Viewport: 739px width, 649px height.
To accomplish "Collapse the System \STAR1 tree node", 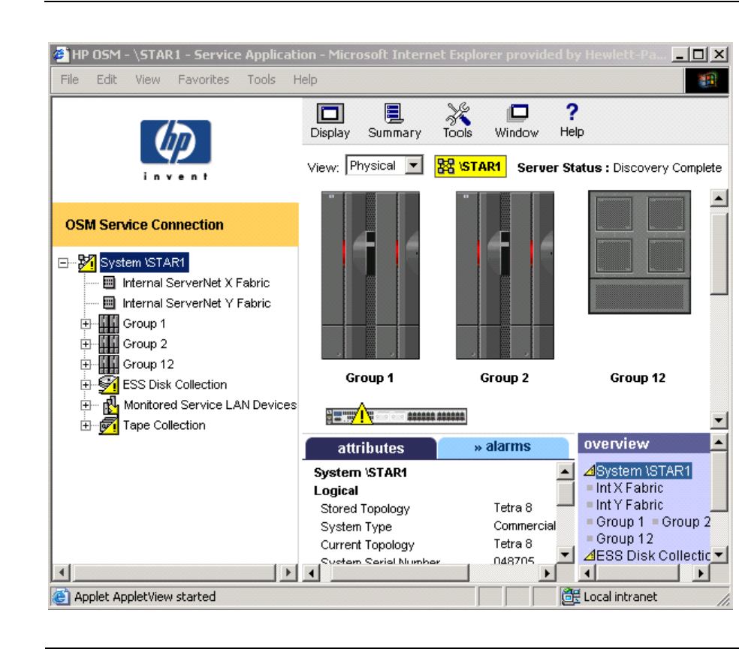I will click(x=64, y=263).
